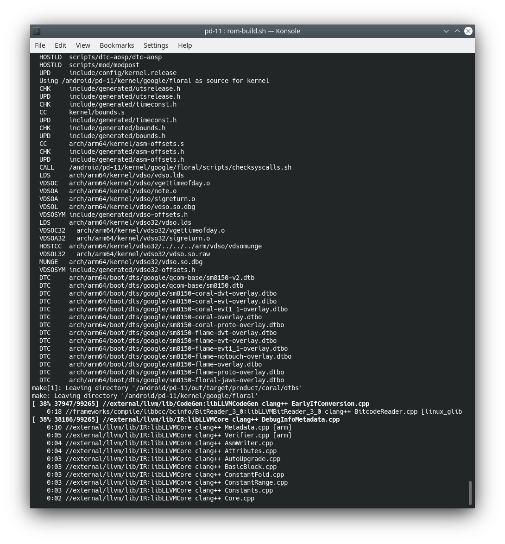The image size is (505, 544).
Task: Click the 'make[1]: Leaving directory' dtbs line
Action: pyautogui.click(x=167, y=388)
